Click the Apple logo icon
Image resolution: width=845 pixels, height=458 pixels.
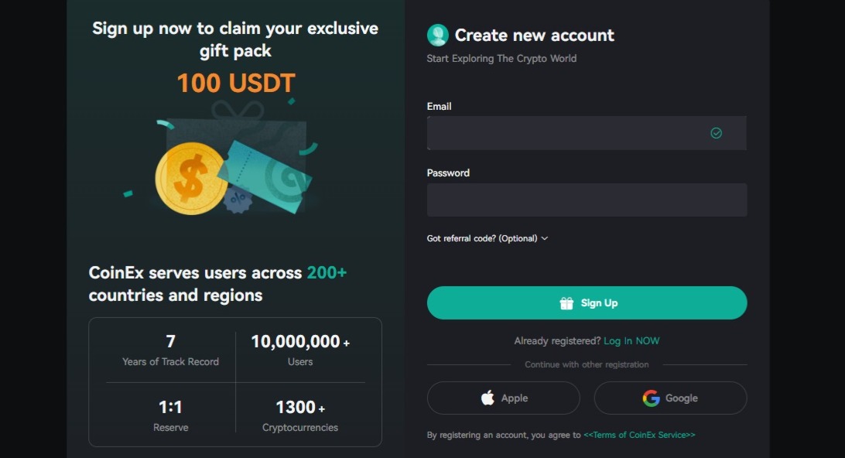click(x=487, y=398)
